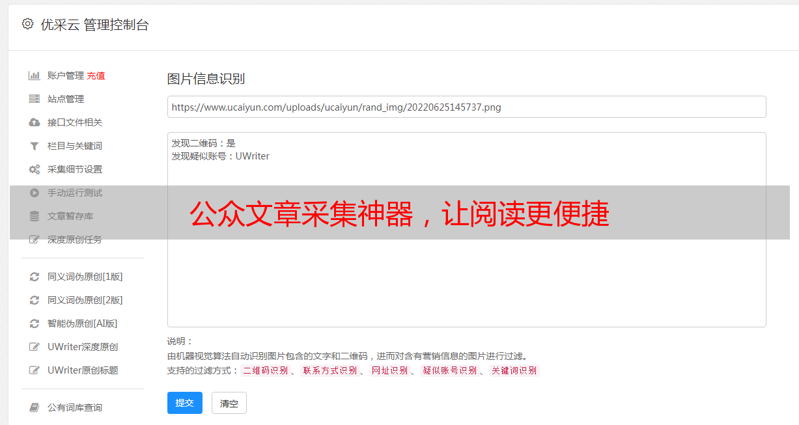Click the 二维码识别 tag
Screen dimensions: 799x425
pos(265,370)
